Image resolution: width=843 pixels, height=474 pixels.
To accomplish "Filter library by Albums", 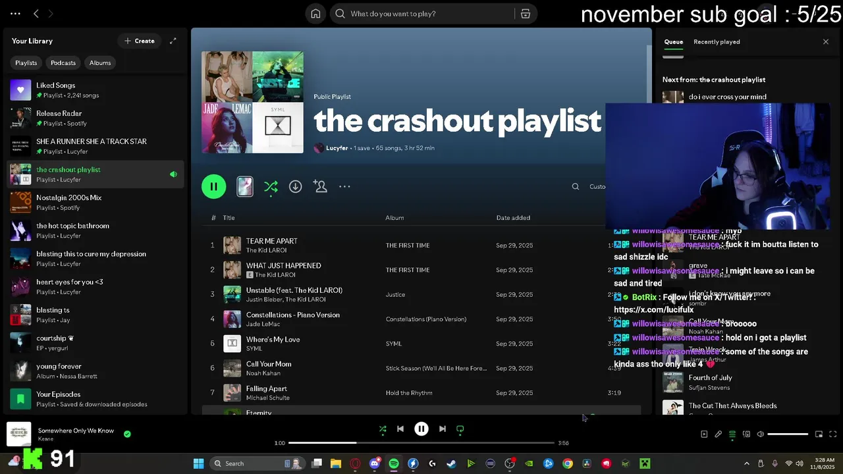I will click(100, 63).
